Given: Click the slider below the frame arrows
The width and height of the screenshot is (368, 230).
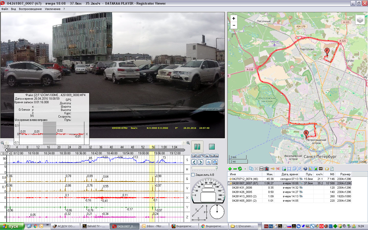Looking at the screenshot, I should 204,168.
